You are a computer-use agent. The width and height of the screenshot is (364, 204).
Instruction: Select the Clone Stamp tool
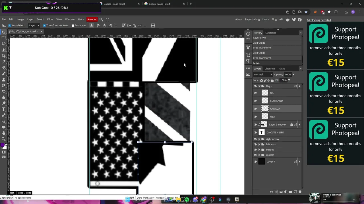[4, 79]
